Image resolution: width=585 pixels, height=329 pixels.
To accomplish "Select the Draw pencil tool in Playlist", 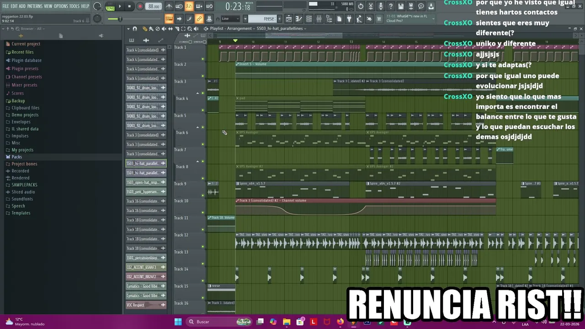I will pos(145,29).
